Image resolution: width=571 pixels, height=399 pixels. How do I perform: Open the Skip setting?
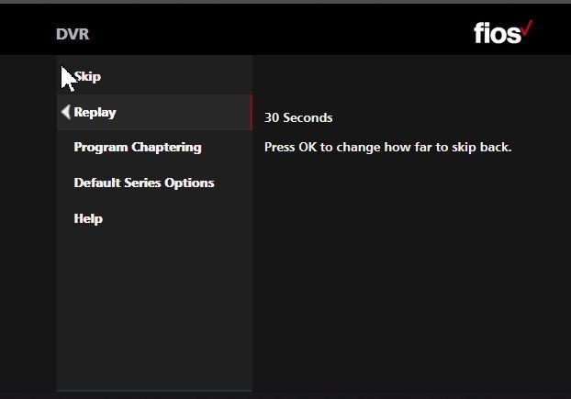(87, 77)
